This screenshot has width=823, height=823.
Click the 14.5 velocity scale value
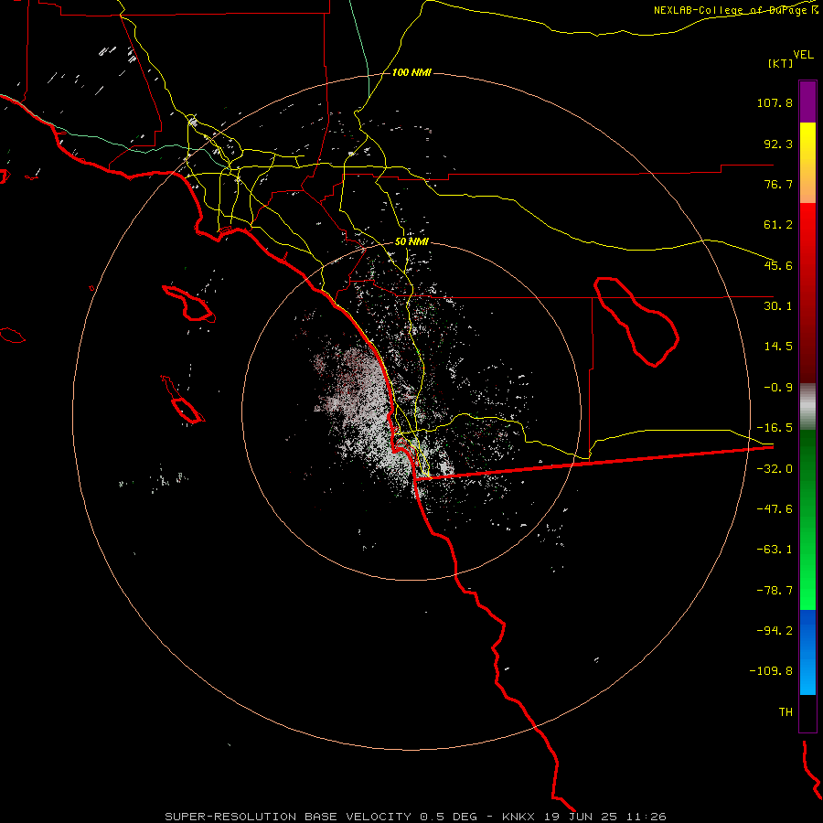pyautogui.click(x=778, y=347)
